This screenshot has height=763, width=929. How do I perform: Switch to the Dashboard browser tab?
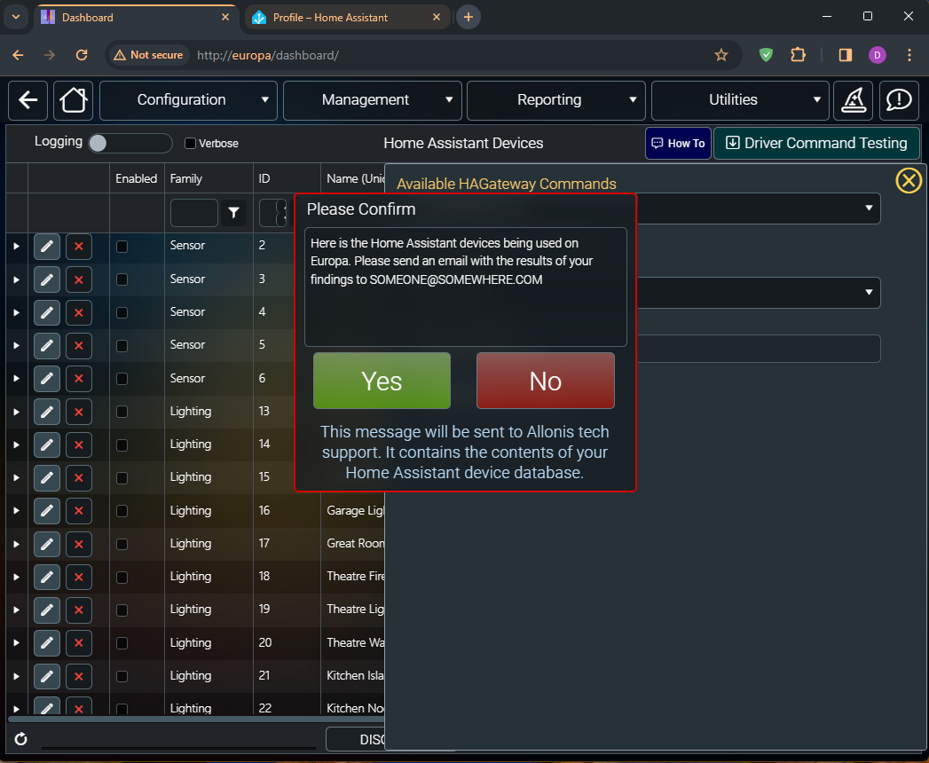(x=135, y=17)
